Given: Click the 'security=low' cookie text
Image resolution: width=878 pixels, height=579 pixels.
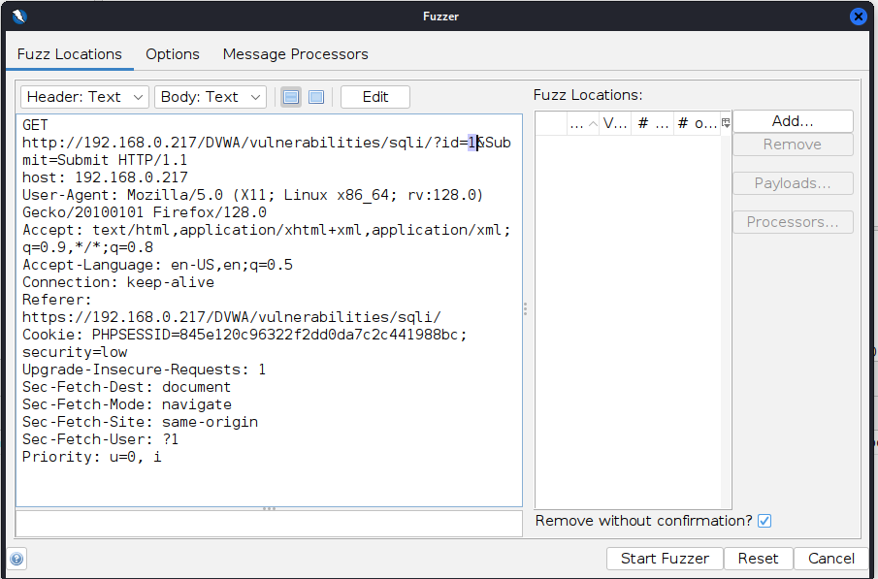Looking at the screenshot, I should tap(75, 352).
